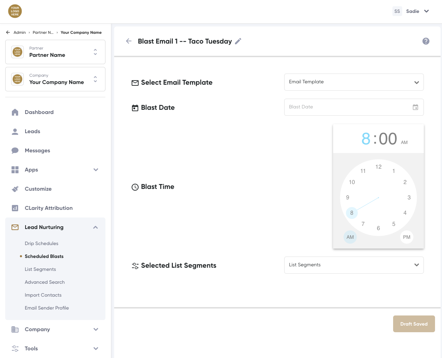Click the Leads person icon
The image size is (442, 358).
click(15, 131)
